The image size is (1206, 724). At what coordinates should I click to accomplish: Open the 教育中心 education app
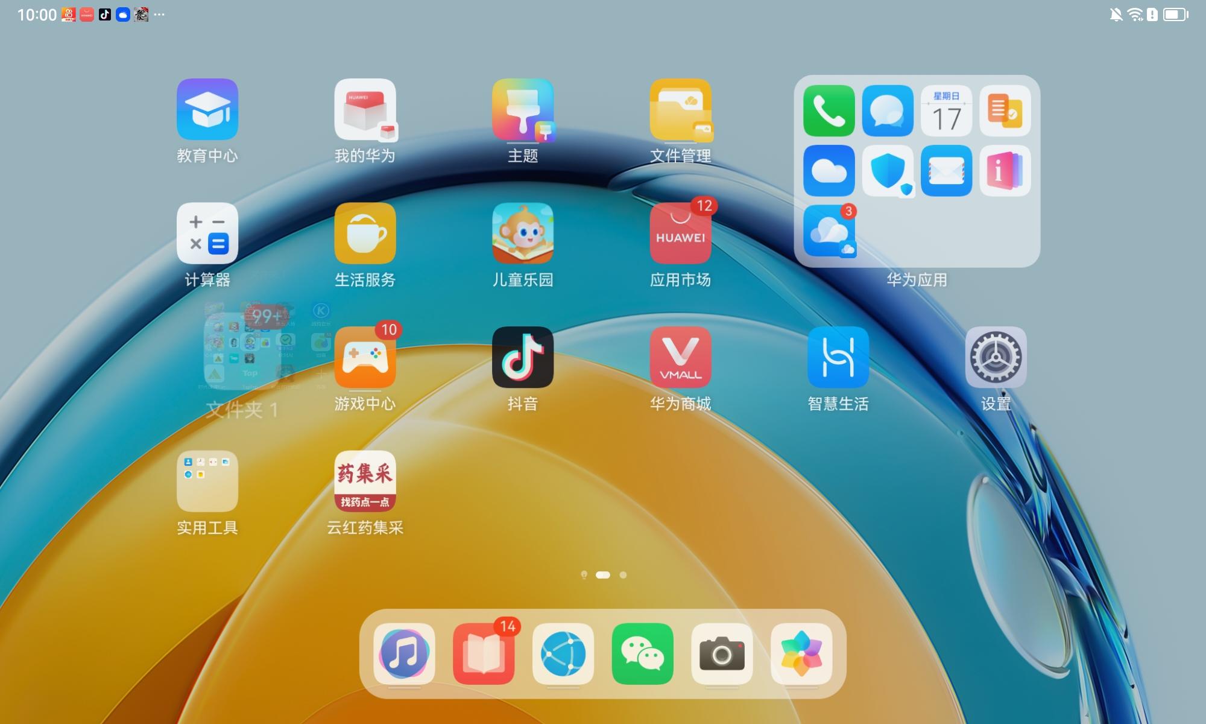pos(207,109)
